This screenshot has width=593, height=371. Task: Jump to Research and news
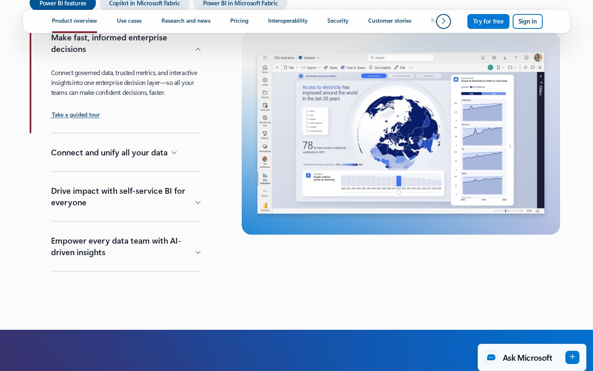click(186, 21)
